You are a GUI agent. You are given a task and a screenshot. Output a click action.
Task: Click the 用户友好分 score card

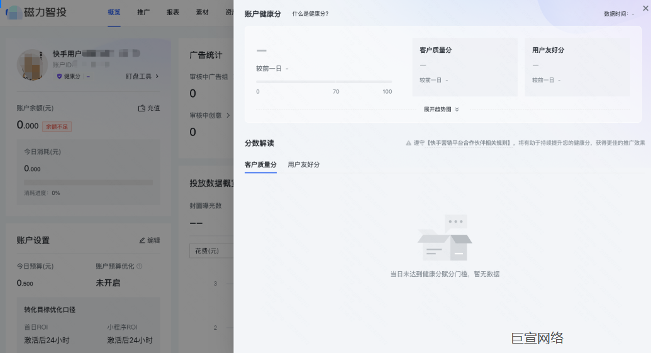577,67
